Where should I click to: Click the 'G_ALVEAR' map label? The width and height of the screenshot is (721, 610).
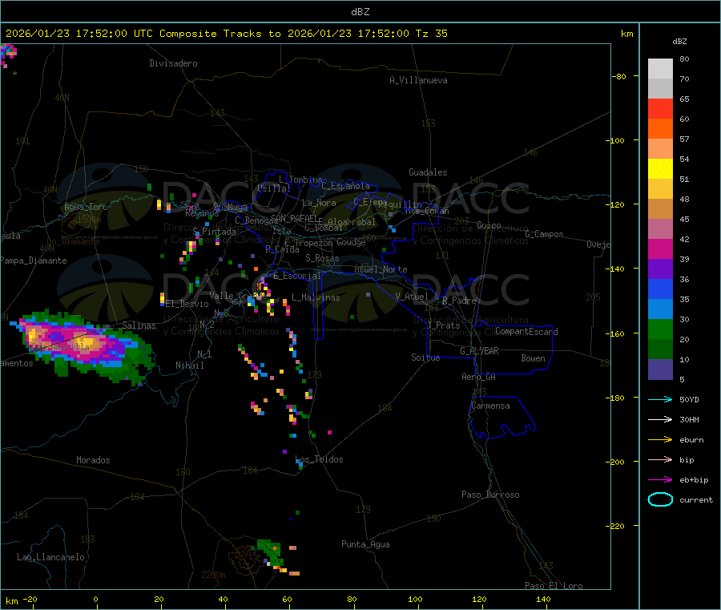click(x=479, y=351)
